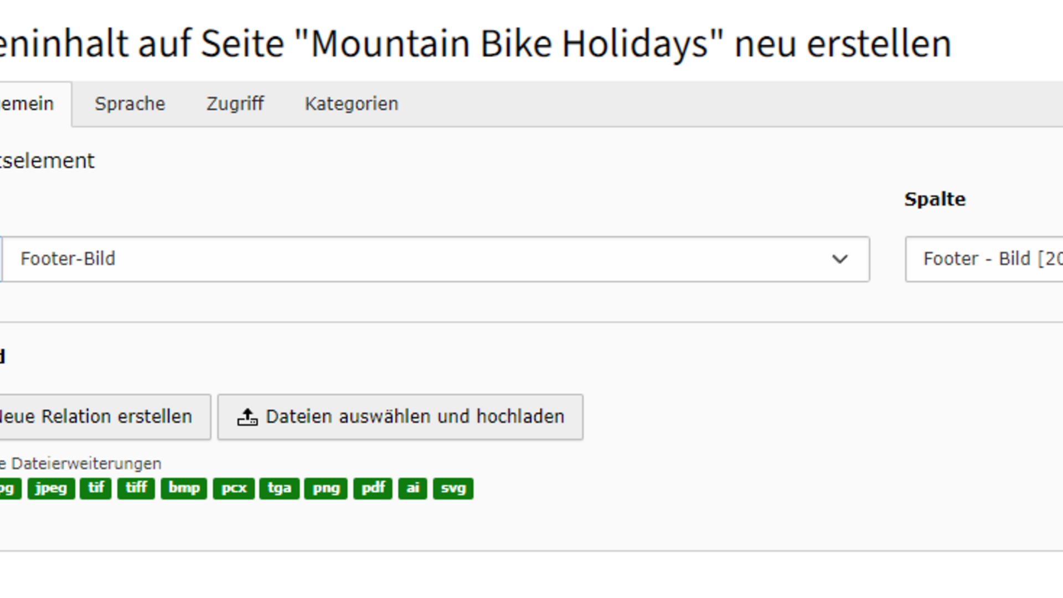This screenshot has height=598, width=1063.
Task: Click the jpeg file extension badge
Action: pos(51,488)
